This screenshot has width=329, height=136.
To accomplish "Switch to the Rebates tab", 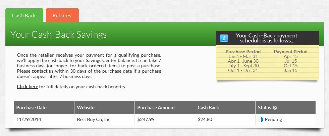I will [62, 15].
